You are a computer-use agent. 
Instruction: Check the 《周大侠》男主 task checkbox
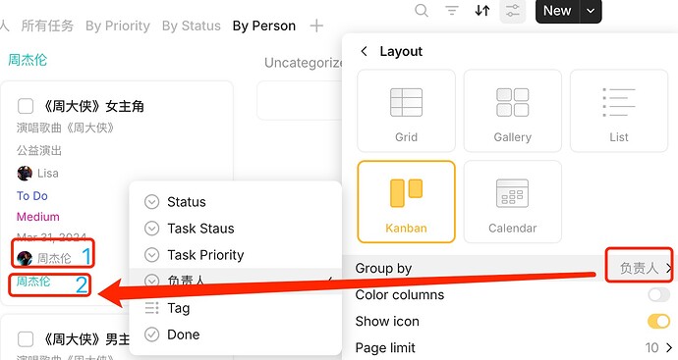pos(26,339)
